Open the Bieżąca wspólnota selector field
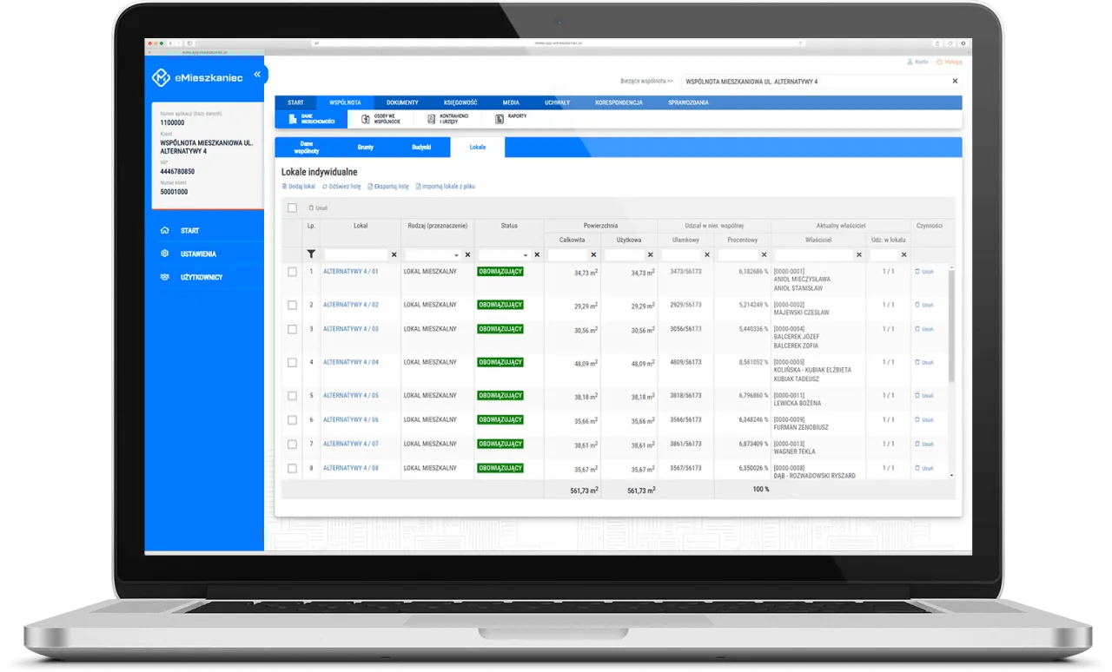The height and width of the screenshot is (672, 1112). click(x=817, y=81)
